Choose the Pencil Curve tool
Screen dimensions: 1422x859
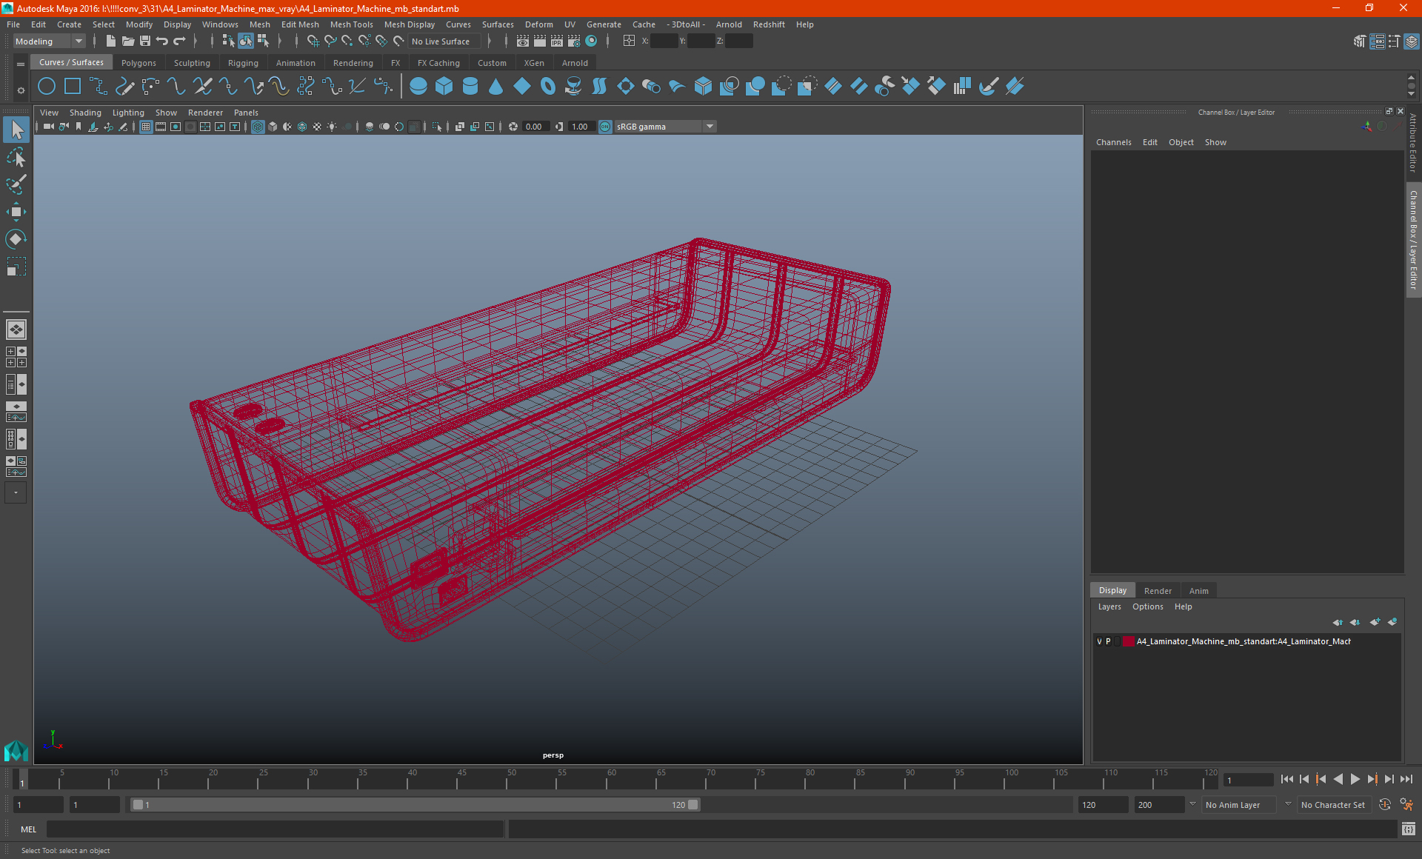click(x=124, y=87)
